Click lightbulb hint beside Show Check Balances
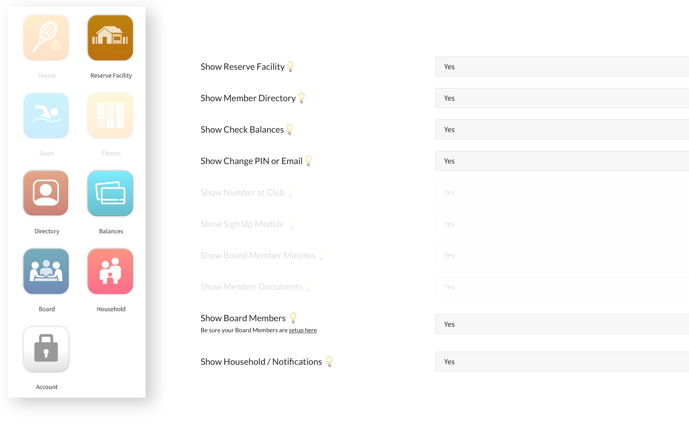 (290, 129)
